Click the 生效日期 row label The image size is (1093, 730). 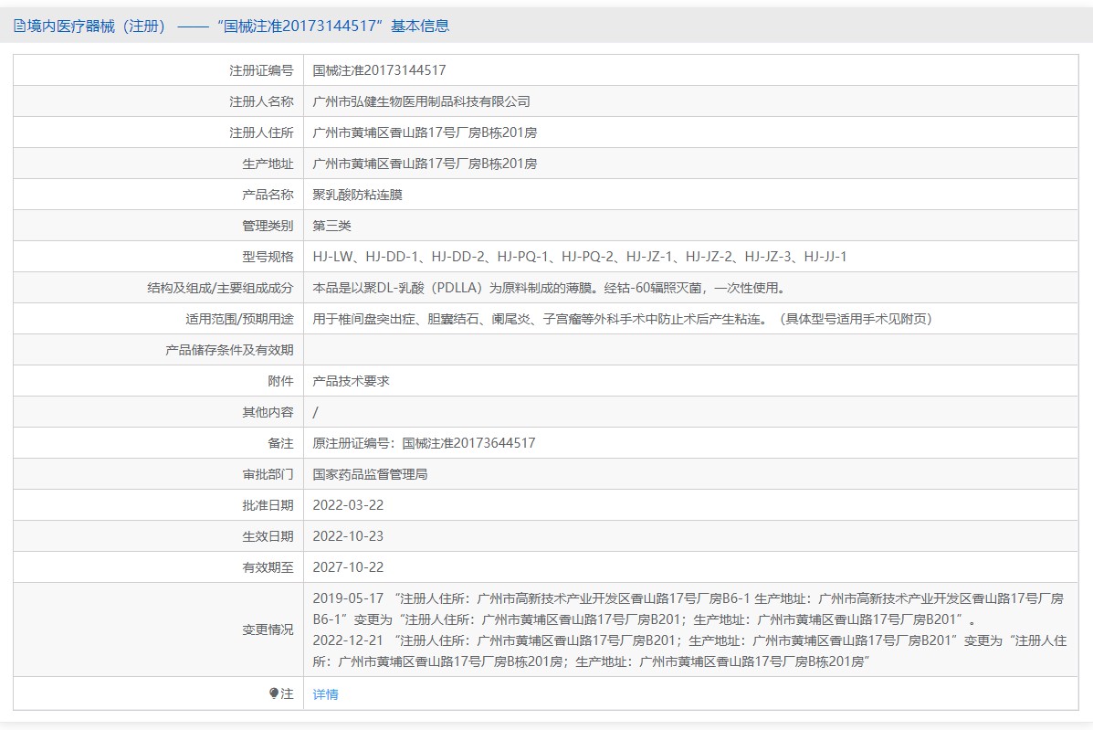click(x=268, y=537)
